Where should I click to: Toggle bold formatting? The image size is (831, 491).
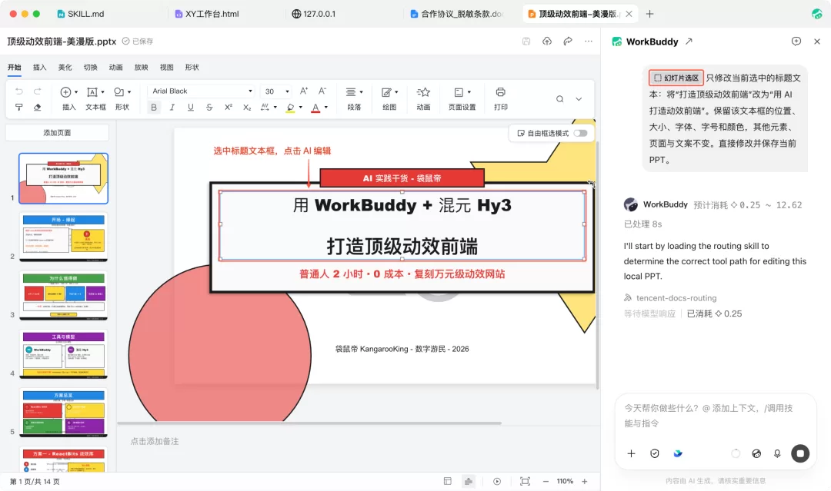point(154,107)
